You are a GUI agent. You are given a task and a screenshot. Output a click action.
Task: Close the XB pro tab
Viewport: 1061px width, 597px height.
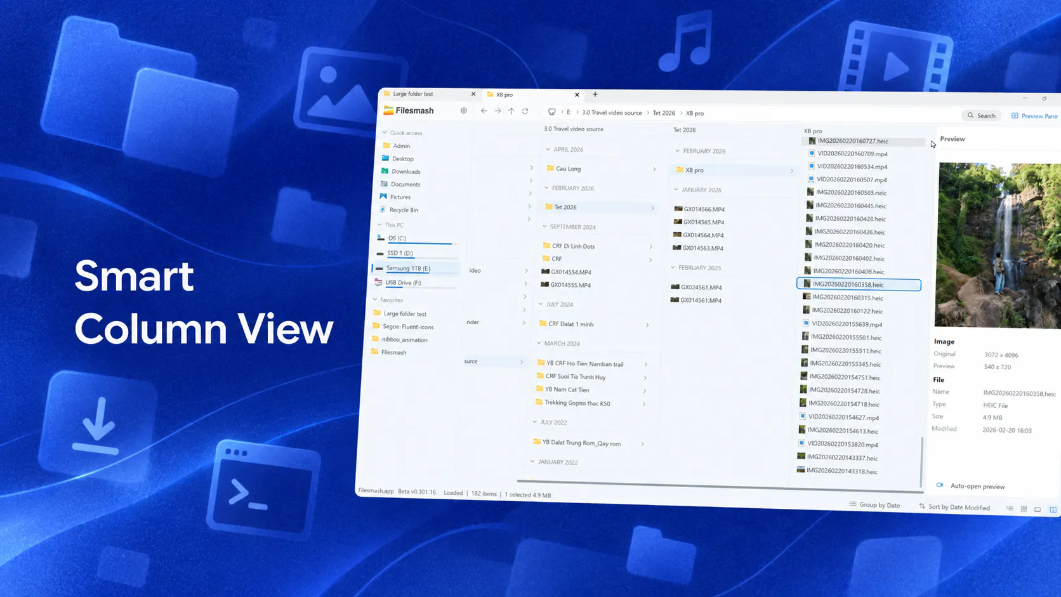pos(577,95)
